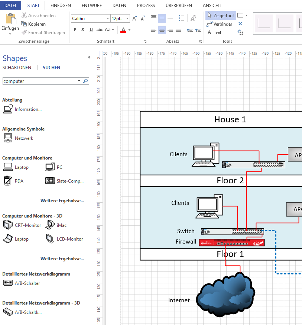Activate the Zeigertool pointer tool

221,16
